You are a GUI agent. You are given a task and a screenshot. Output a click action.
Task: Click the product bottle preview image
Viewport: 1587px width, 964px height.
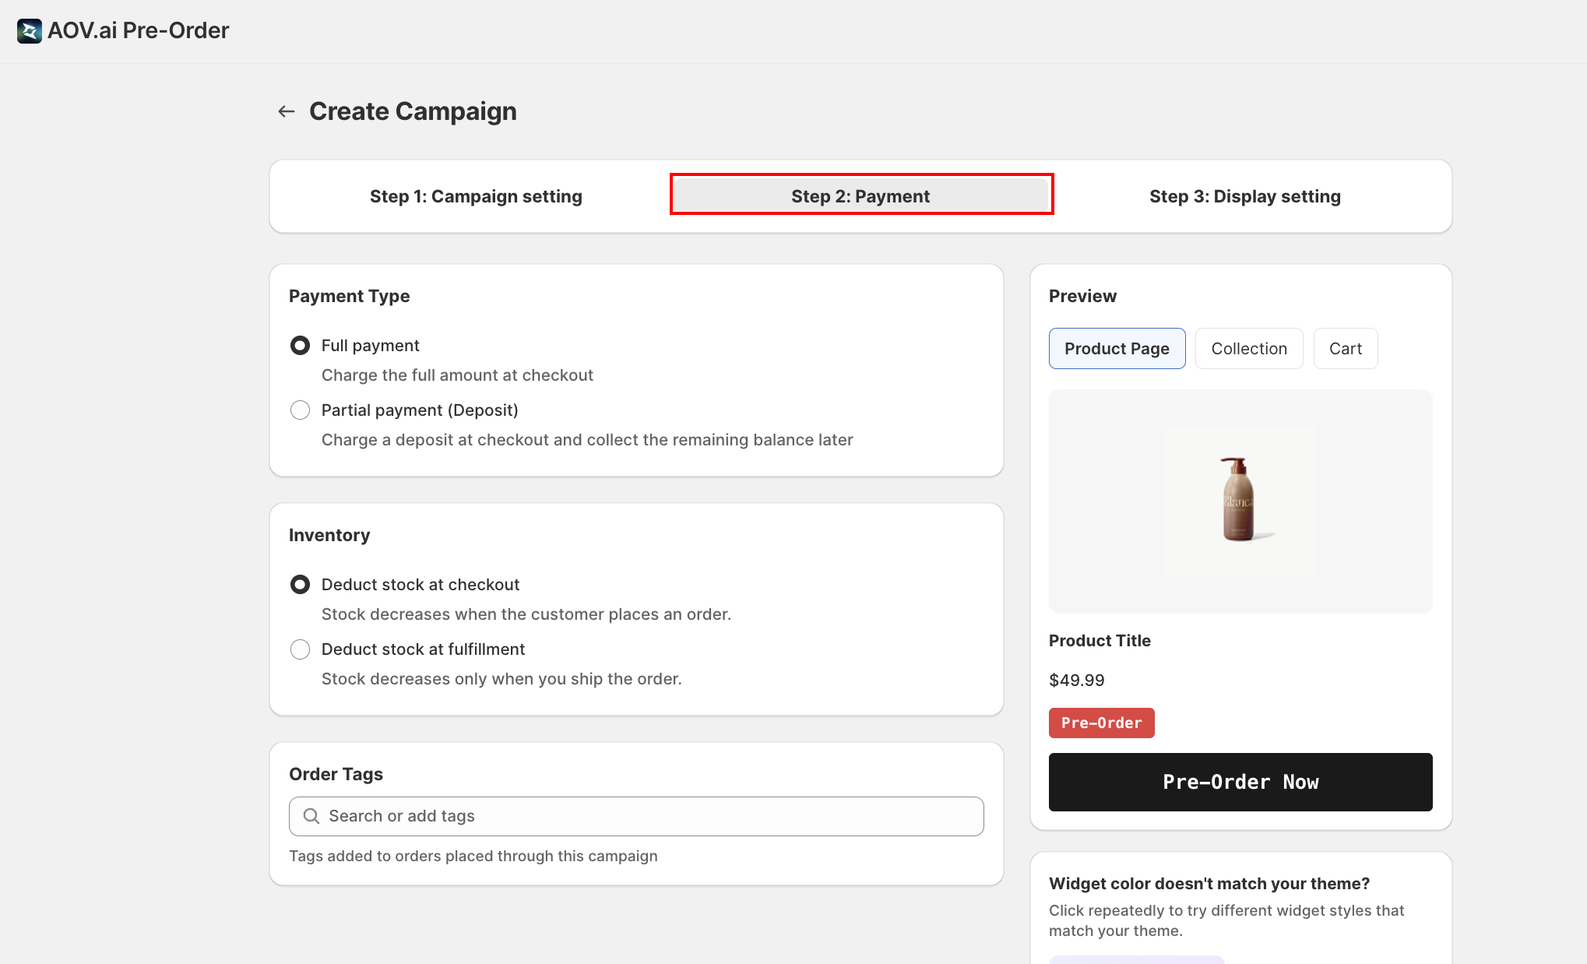coord(1240,501)
